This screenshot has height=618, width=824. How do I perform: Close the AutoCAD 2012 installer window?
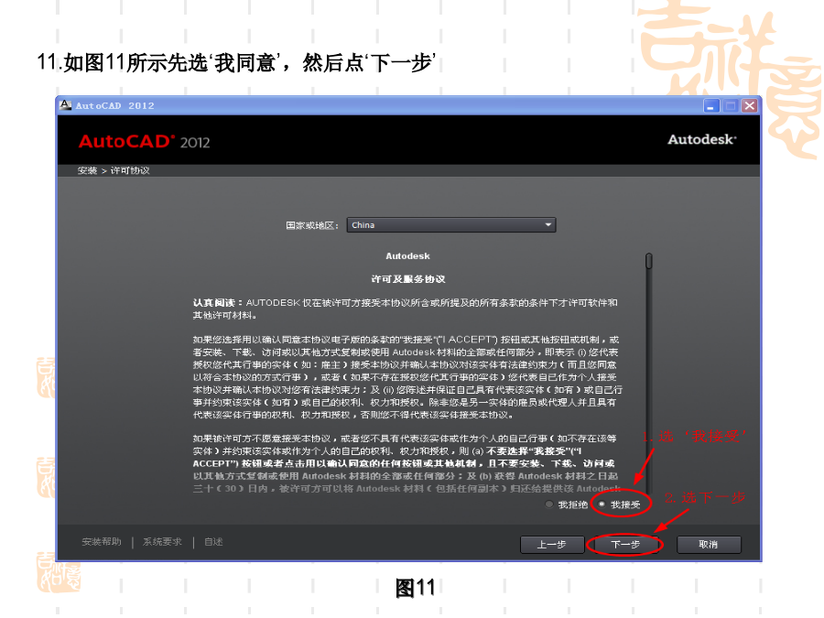tap(749, 105)
